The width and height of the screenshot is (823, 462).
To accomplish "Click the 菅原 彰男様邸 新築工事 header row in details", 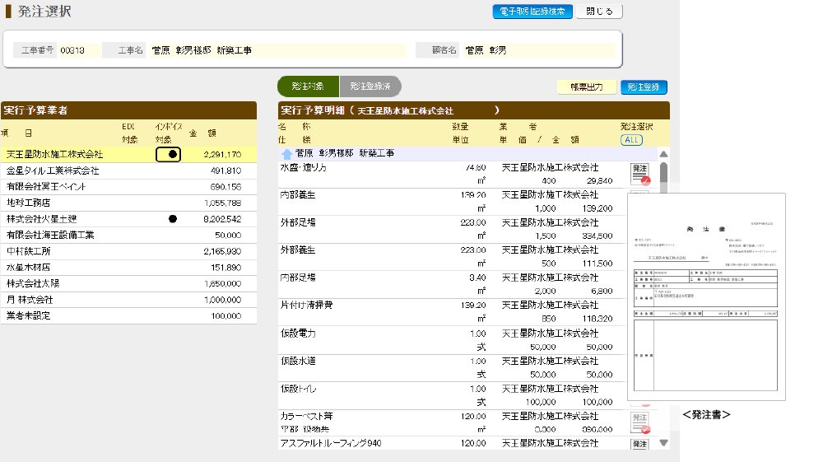I will pyautogui.click(x=467, y=154).
